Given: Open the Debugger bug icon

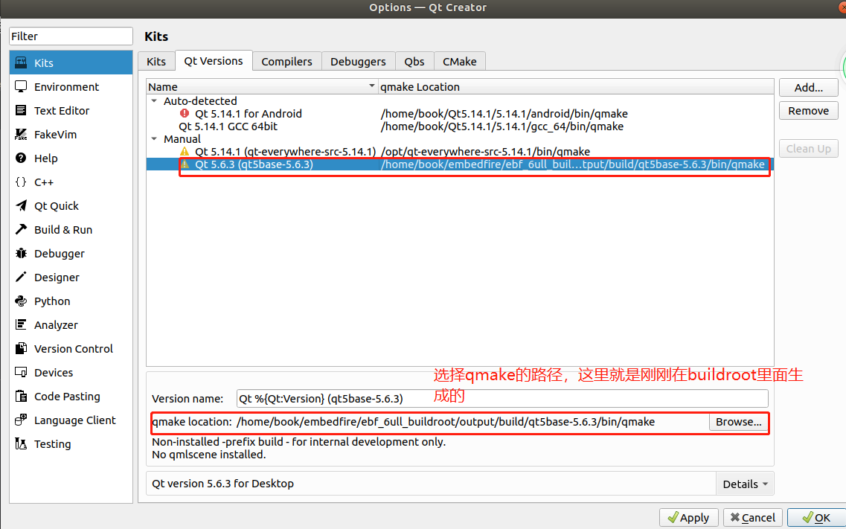Looking at the screenshot, I should click(21, 253).
